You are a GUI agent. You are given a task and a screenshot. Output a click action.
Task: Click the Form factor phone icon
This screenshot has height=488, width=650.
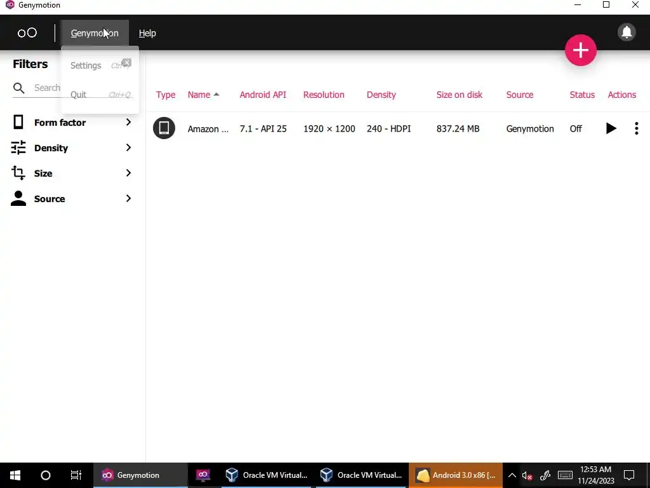18,122
